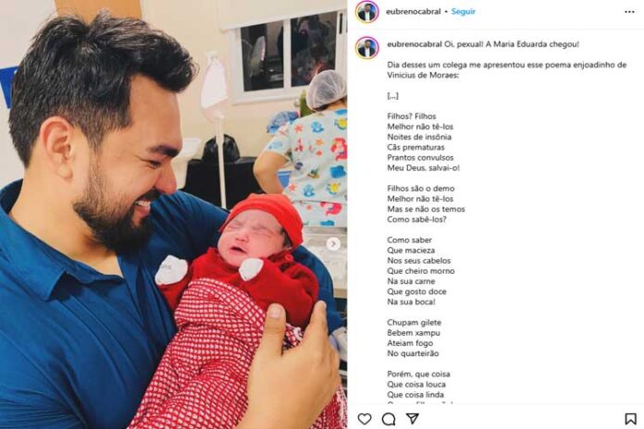Click the "Porém, que coisa" poem line
This screenshot has width=644, height=429.
[x=418, y=374]
